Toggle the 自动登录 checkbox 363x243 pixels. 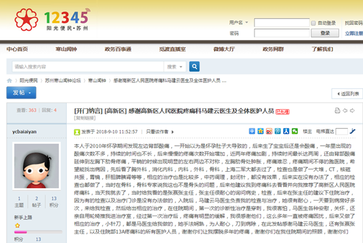coord(313,23)
